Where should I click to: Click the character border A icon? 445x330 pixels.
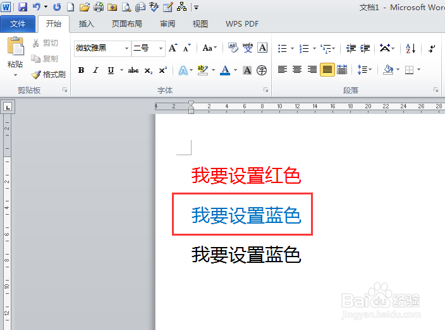262,48
